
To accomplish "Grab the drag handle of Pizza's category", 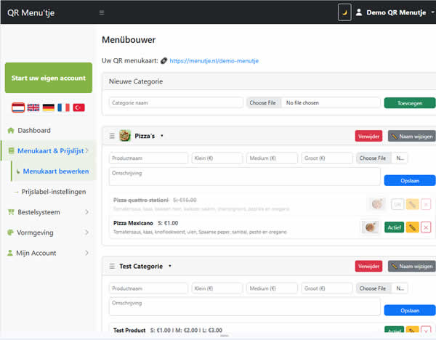I will coord(112,136).
